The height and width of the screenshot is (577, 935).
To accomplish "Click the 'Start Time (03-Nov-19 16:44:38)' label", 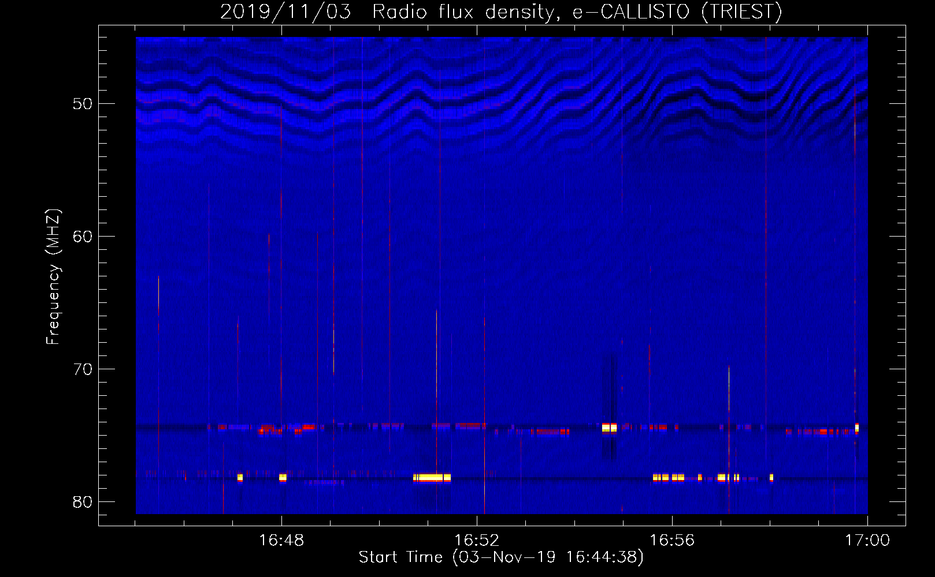I will tap(501, 557).
